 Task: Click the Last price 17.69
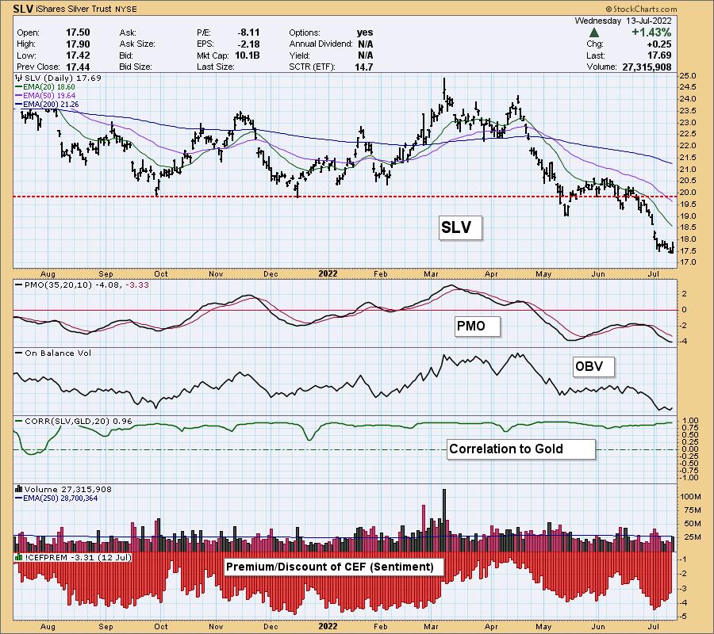(659, 55)
